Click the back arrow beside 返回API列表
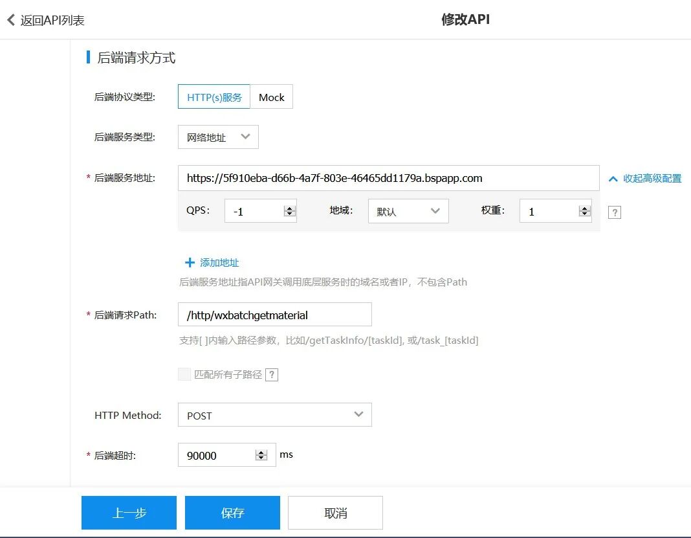Viewport: 691px width, 538px height. pyautogui.click(x=10, y=20)
